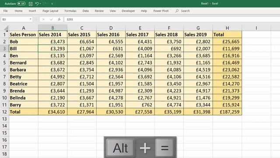
Task: Click the Sales Person header cell
Action: pos(23,35)
